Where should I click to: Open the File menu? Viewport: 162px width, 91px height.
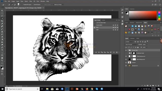(x=6, y=1)
